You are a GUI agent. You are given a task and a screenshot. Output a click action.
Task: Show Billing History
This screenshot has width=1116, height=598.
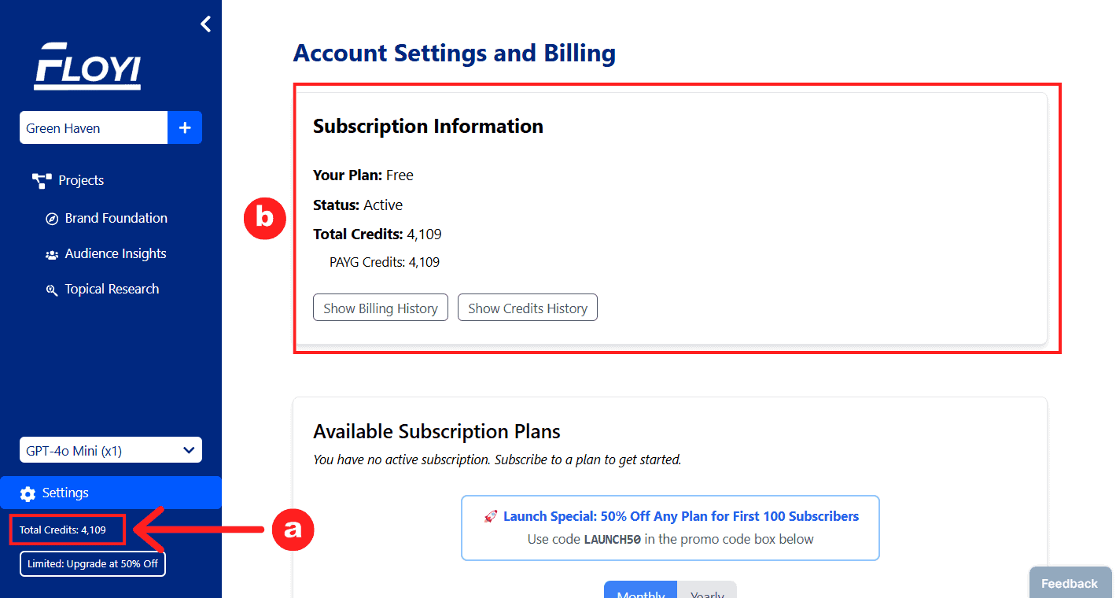click(381, 308)
